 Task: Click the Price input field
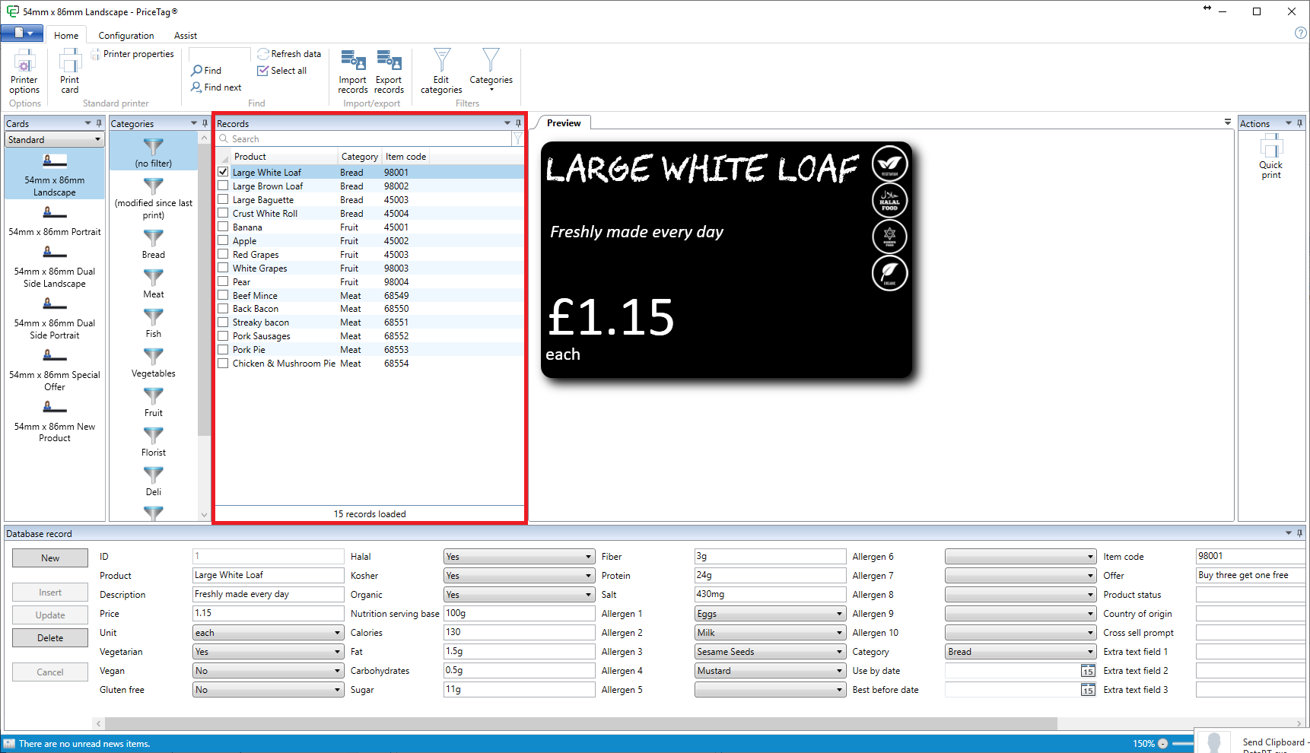[x=268, y=613]
